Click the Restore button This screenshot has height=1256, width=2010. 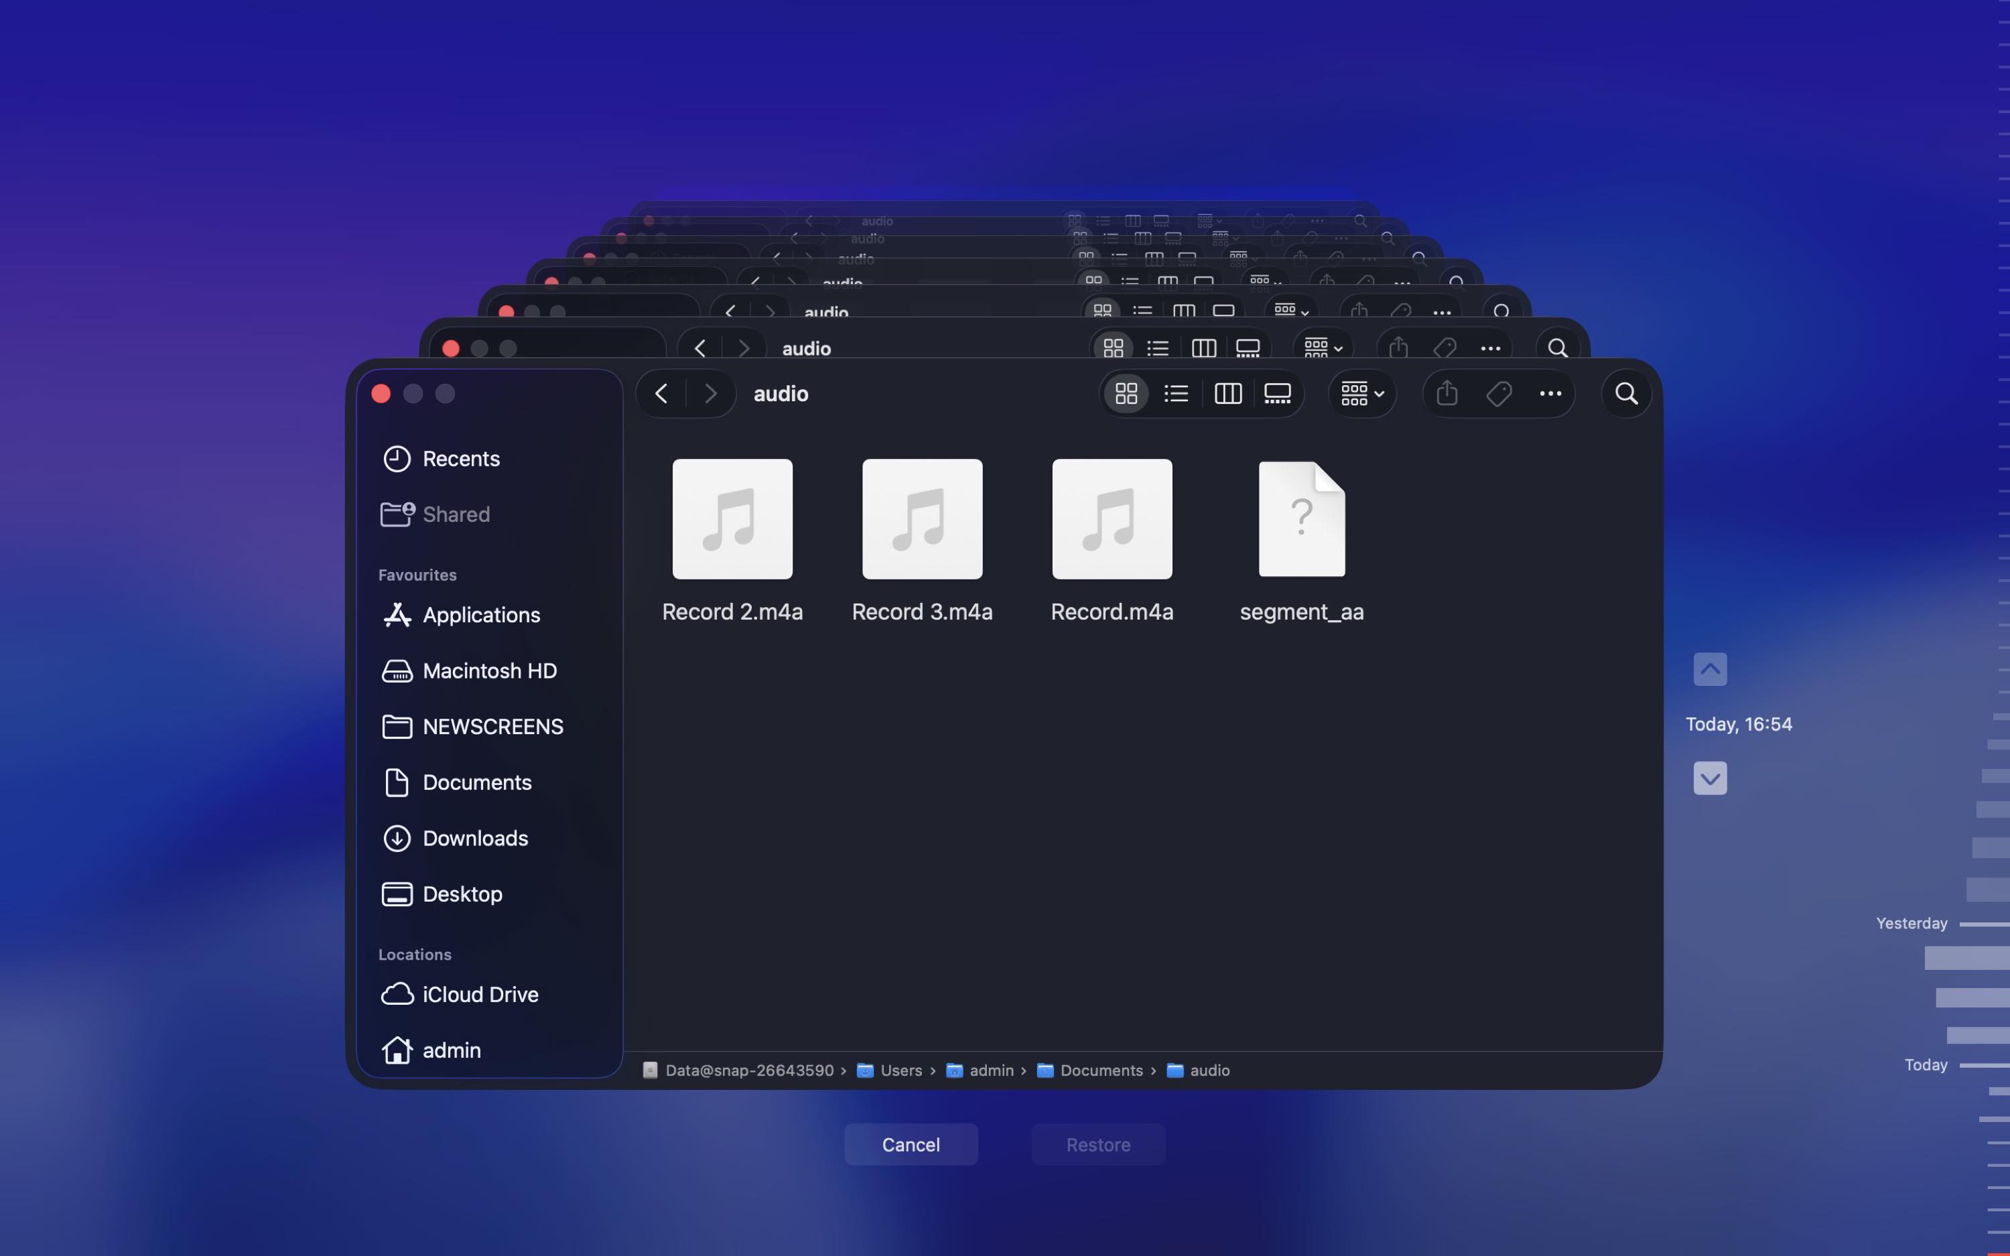point(1098,1144)
